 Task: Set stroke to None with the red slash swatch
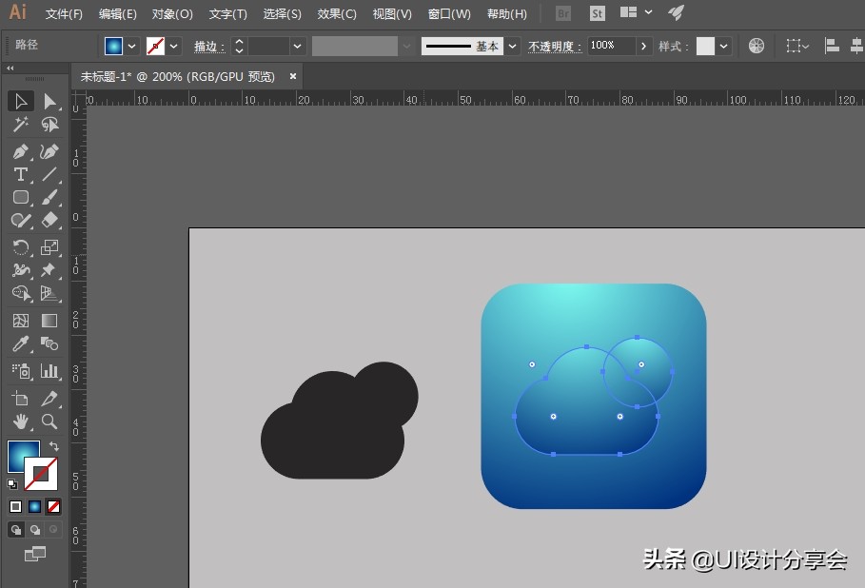coord(53,506)
